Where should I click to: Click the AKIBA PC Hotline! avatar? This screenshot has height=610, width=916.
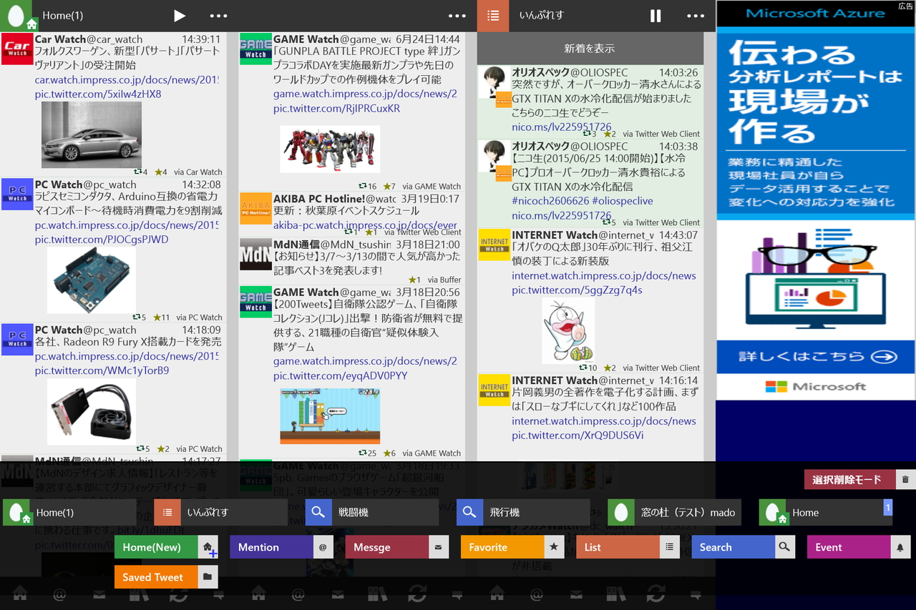255,208
